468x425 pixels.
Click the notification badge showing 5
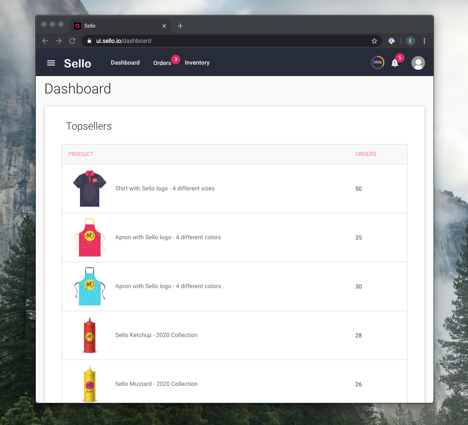click(400, 57)
